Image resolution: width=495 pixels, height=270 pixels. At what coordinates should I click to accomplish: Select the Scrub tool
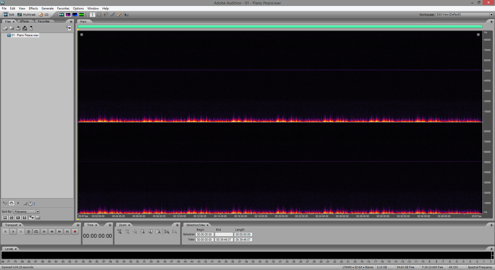click(x=126, y=15)
